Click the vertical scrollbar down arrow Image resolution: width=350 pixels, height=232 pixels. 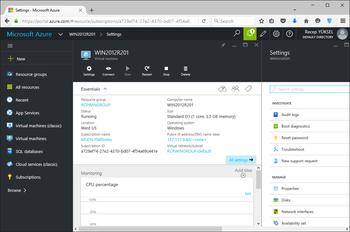click(x=259, y=224)
